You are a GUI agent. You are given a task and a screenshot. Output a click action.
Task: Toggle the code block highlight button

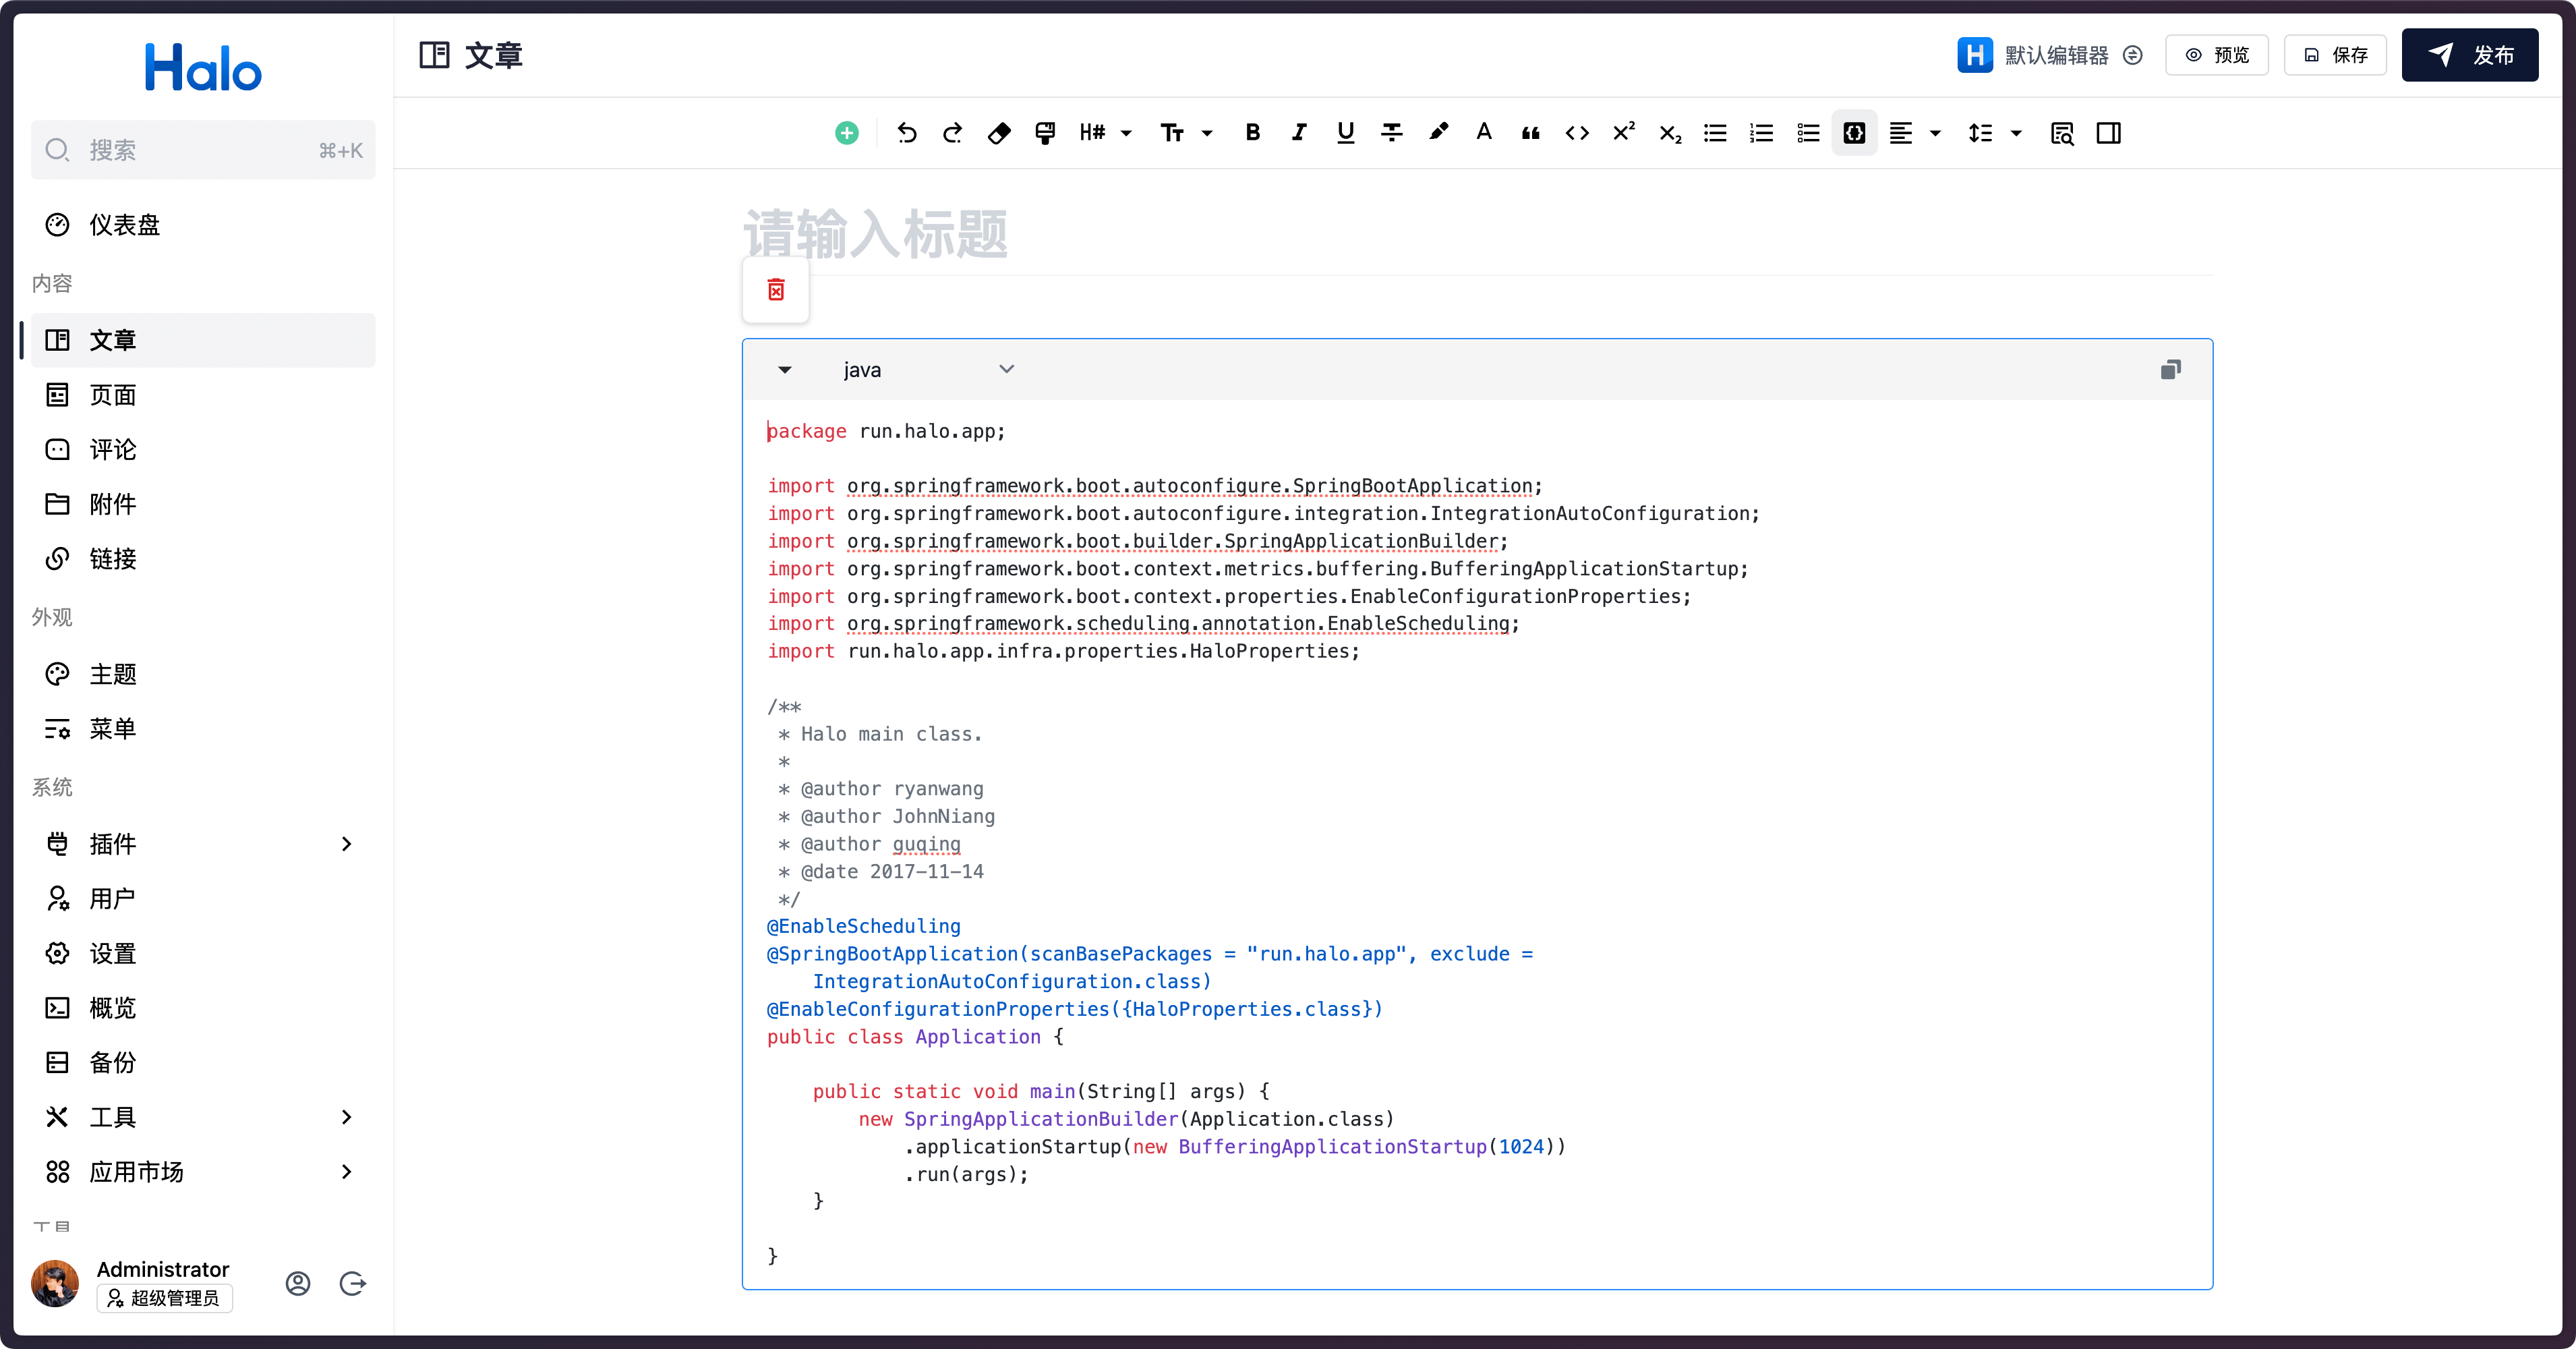[x=1853, y=133]
